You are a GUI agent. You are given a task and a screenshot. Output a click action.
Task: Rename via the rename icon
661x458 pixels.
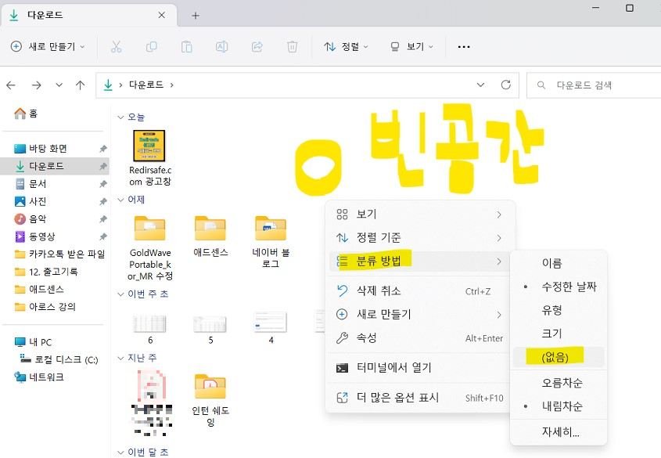point(221,47)
